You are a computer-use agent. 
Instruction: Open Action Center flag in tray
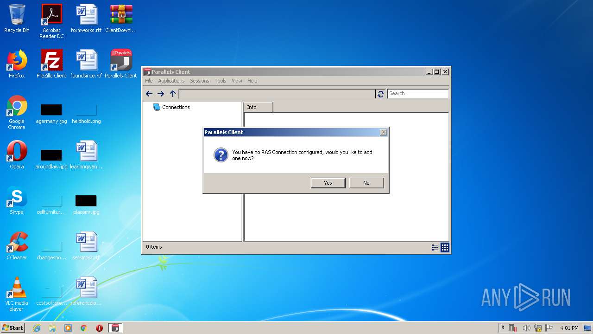[x=549, y=328]
